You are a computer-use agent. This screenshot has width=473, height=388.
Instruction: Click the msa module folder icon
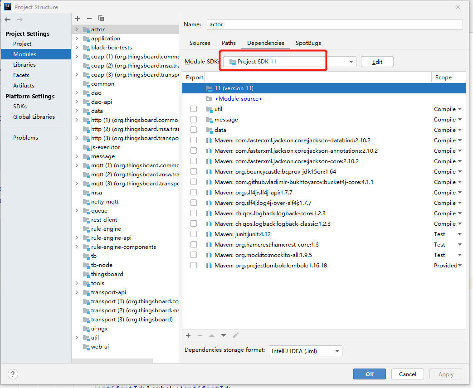pos(87,193)
